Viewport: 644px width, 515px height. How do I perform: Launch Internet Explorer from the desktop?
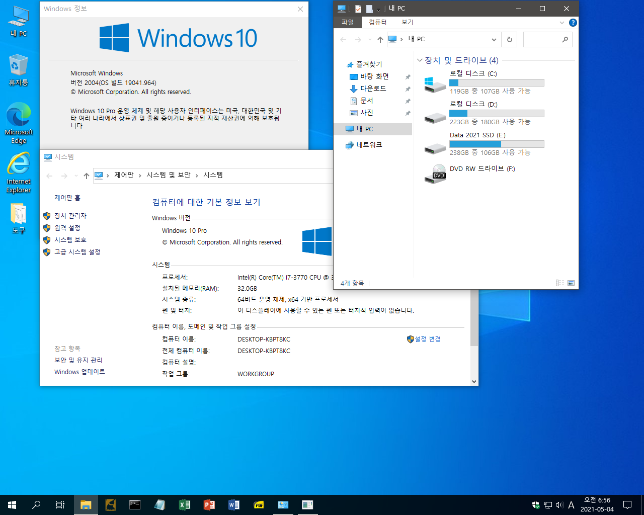19,173
